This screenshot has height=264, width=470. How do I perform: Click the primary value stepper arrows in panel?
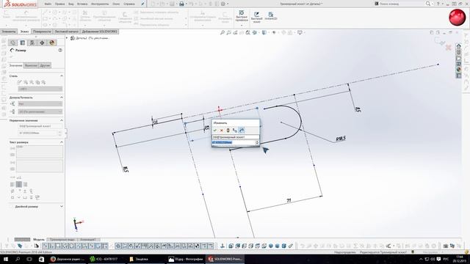coord(60,133)
